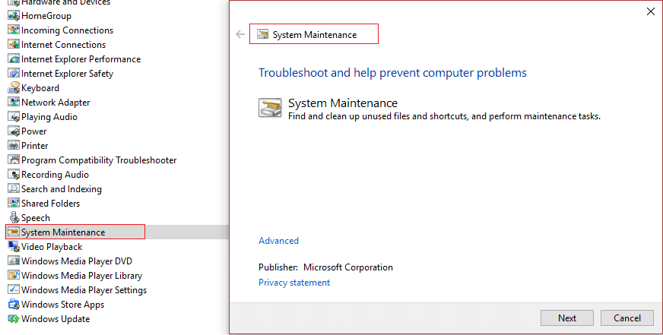This screenshot has height=335, width=663.
Task: Launch Internet Explorer Performance troubleshooter
Action: tap(81, 59)
